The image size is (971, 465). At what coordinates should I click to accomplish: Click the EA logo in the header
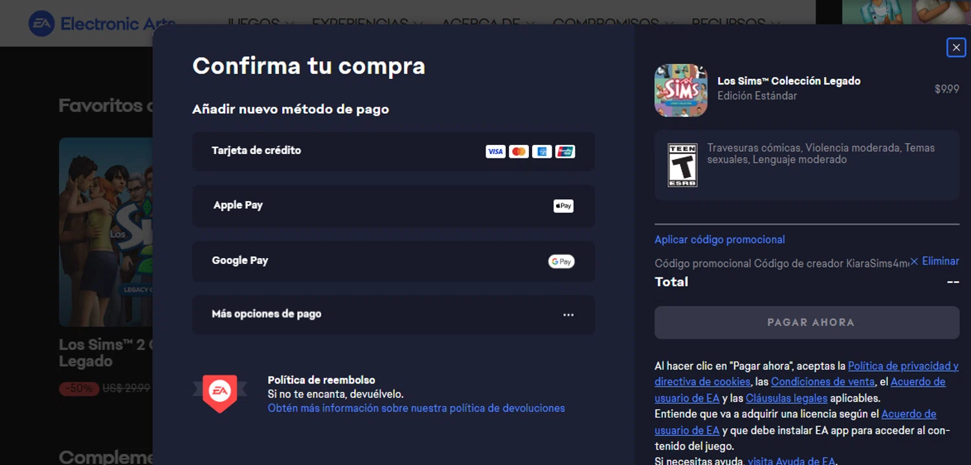[41, 24]
